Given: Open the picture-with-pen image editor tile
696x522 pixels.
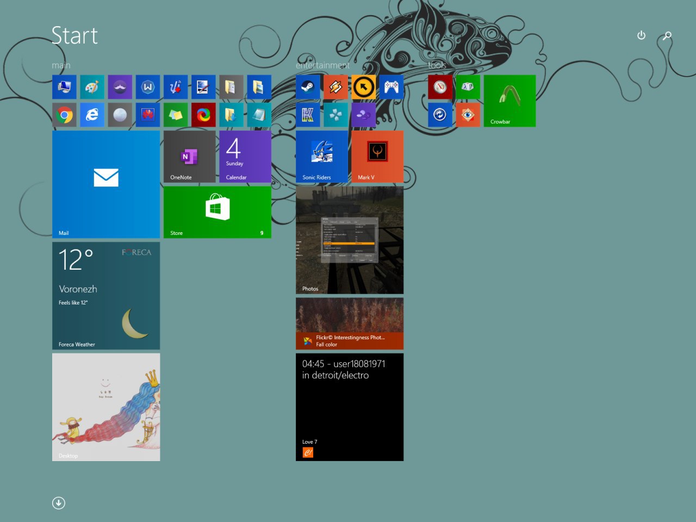Looking at the screenshot, I should click(203, 87).
